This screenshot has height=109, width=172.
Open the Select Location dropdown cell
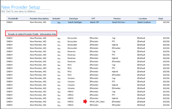[146, 22]
